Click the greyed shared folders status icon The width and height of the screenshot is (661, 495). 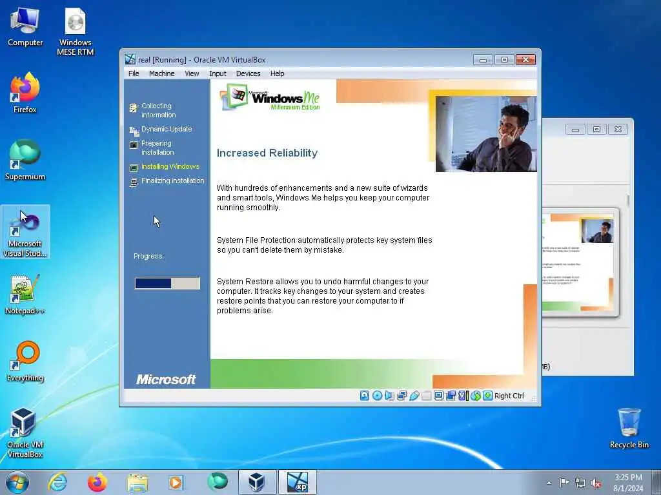(426, 396)
